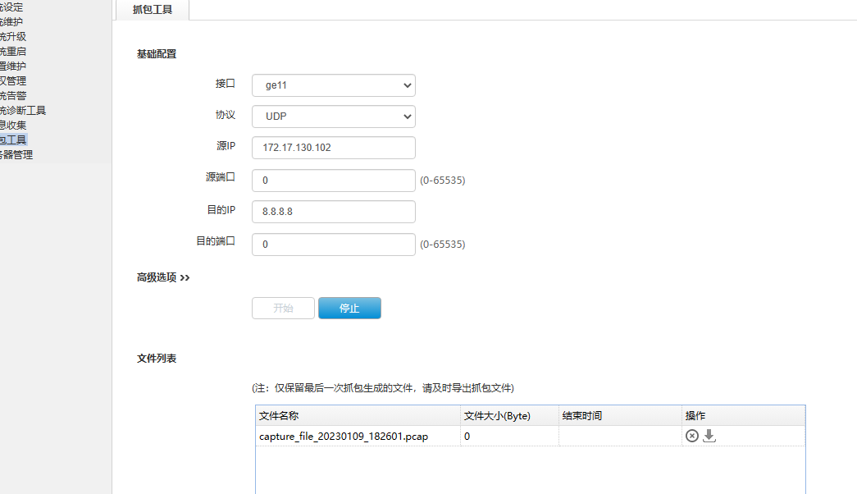Screen dimensions: 857x494
Task: Click the (0-65535) hint beside 源端口
Action: point(443,181)
